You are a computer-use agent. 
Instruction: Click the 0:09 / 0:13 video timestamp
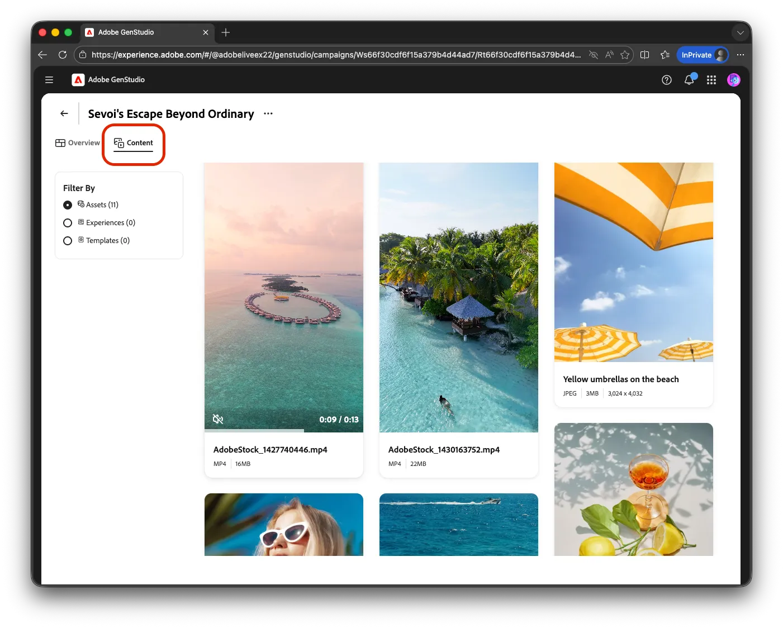click(x=339, y=420)
